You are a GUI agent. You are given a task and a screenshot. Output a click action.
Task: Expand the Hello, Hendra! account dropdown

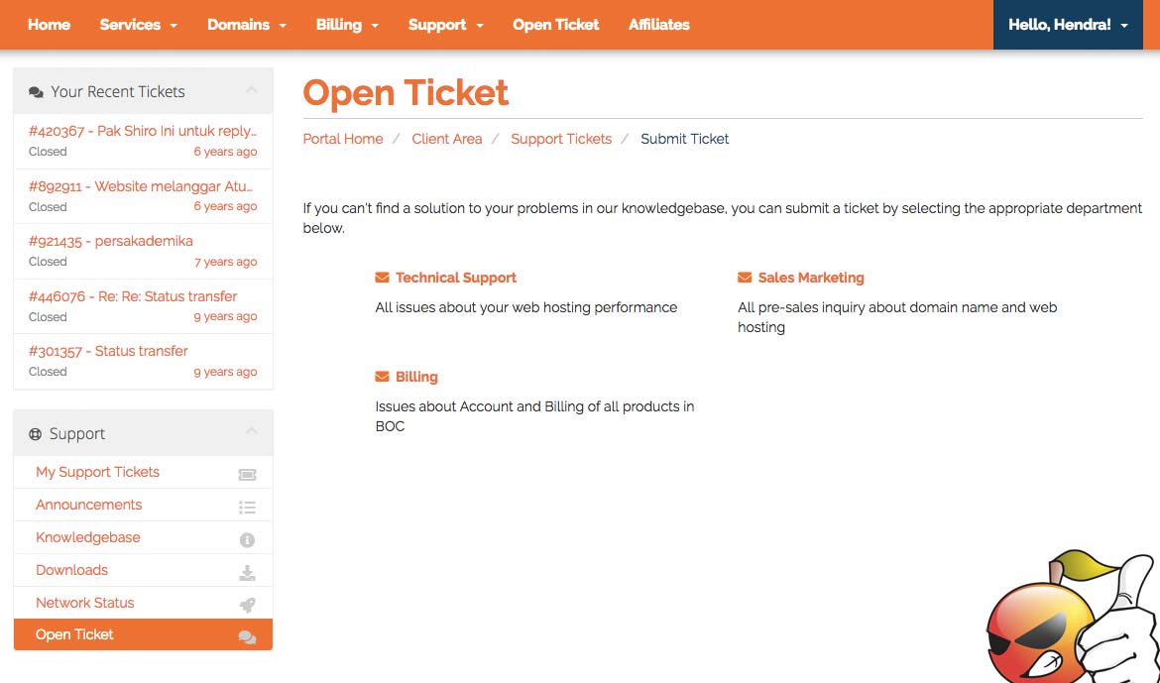coord(1068,25)
